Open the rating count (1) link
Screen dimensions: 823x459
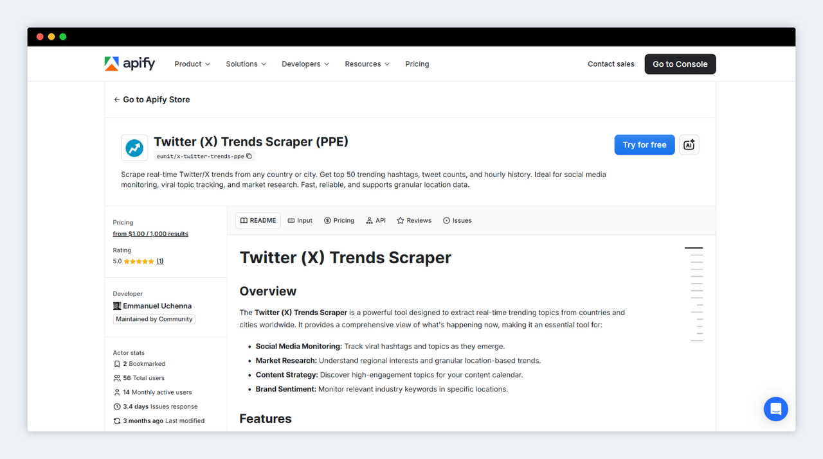click(x=160, y=261)
